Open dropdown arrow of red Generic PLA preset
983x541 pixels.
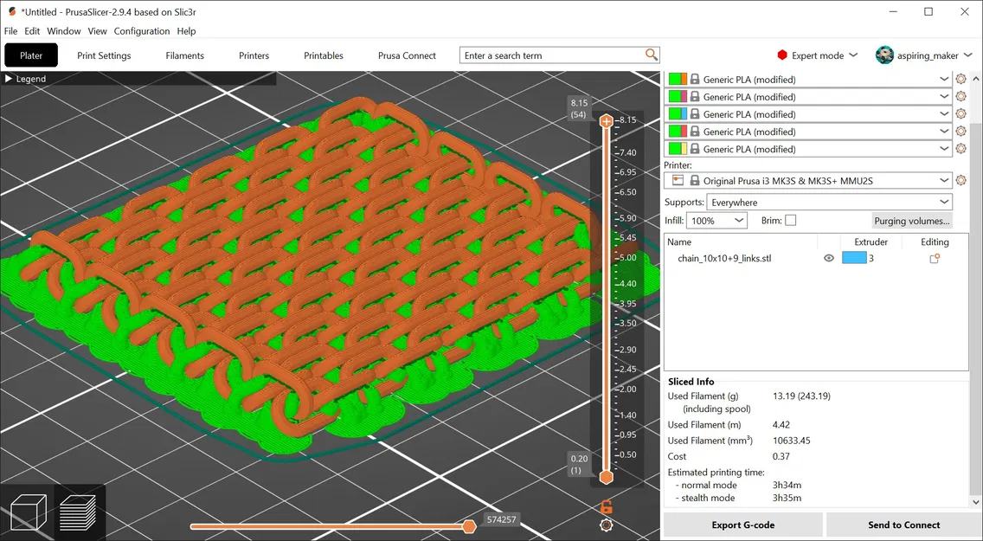click(x=944, y=132)
